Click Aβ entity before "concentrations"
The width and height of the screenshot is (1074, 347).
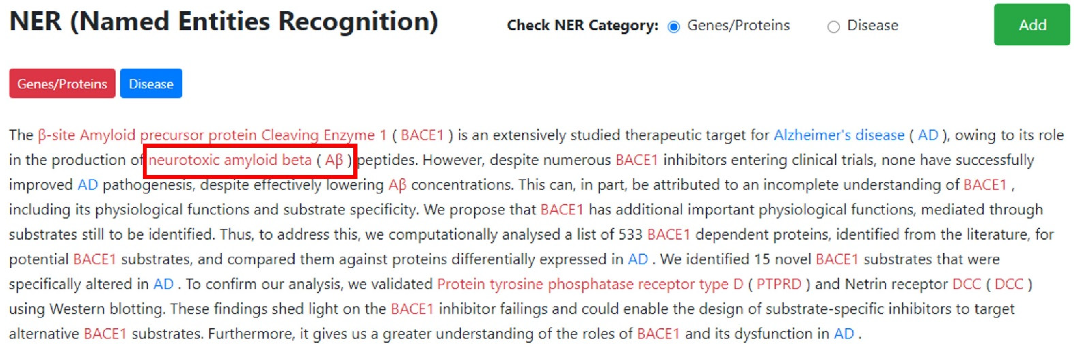click(x=397, y=185)
